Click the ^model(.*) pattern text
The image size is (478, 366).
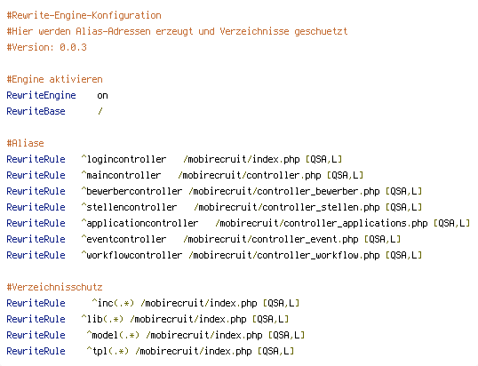coord(113,335)
